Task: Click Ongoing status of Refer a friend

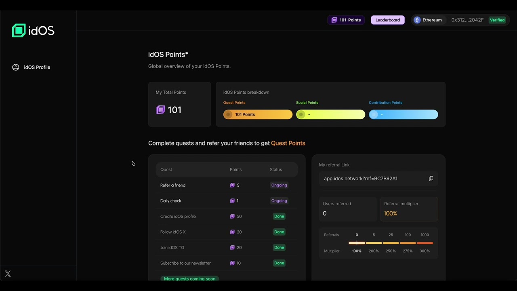Action: (x=279, y=185)
